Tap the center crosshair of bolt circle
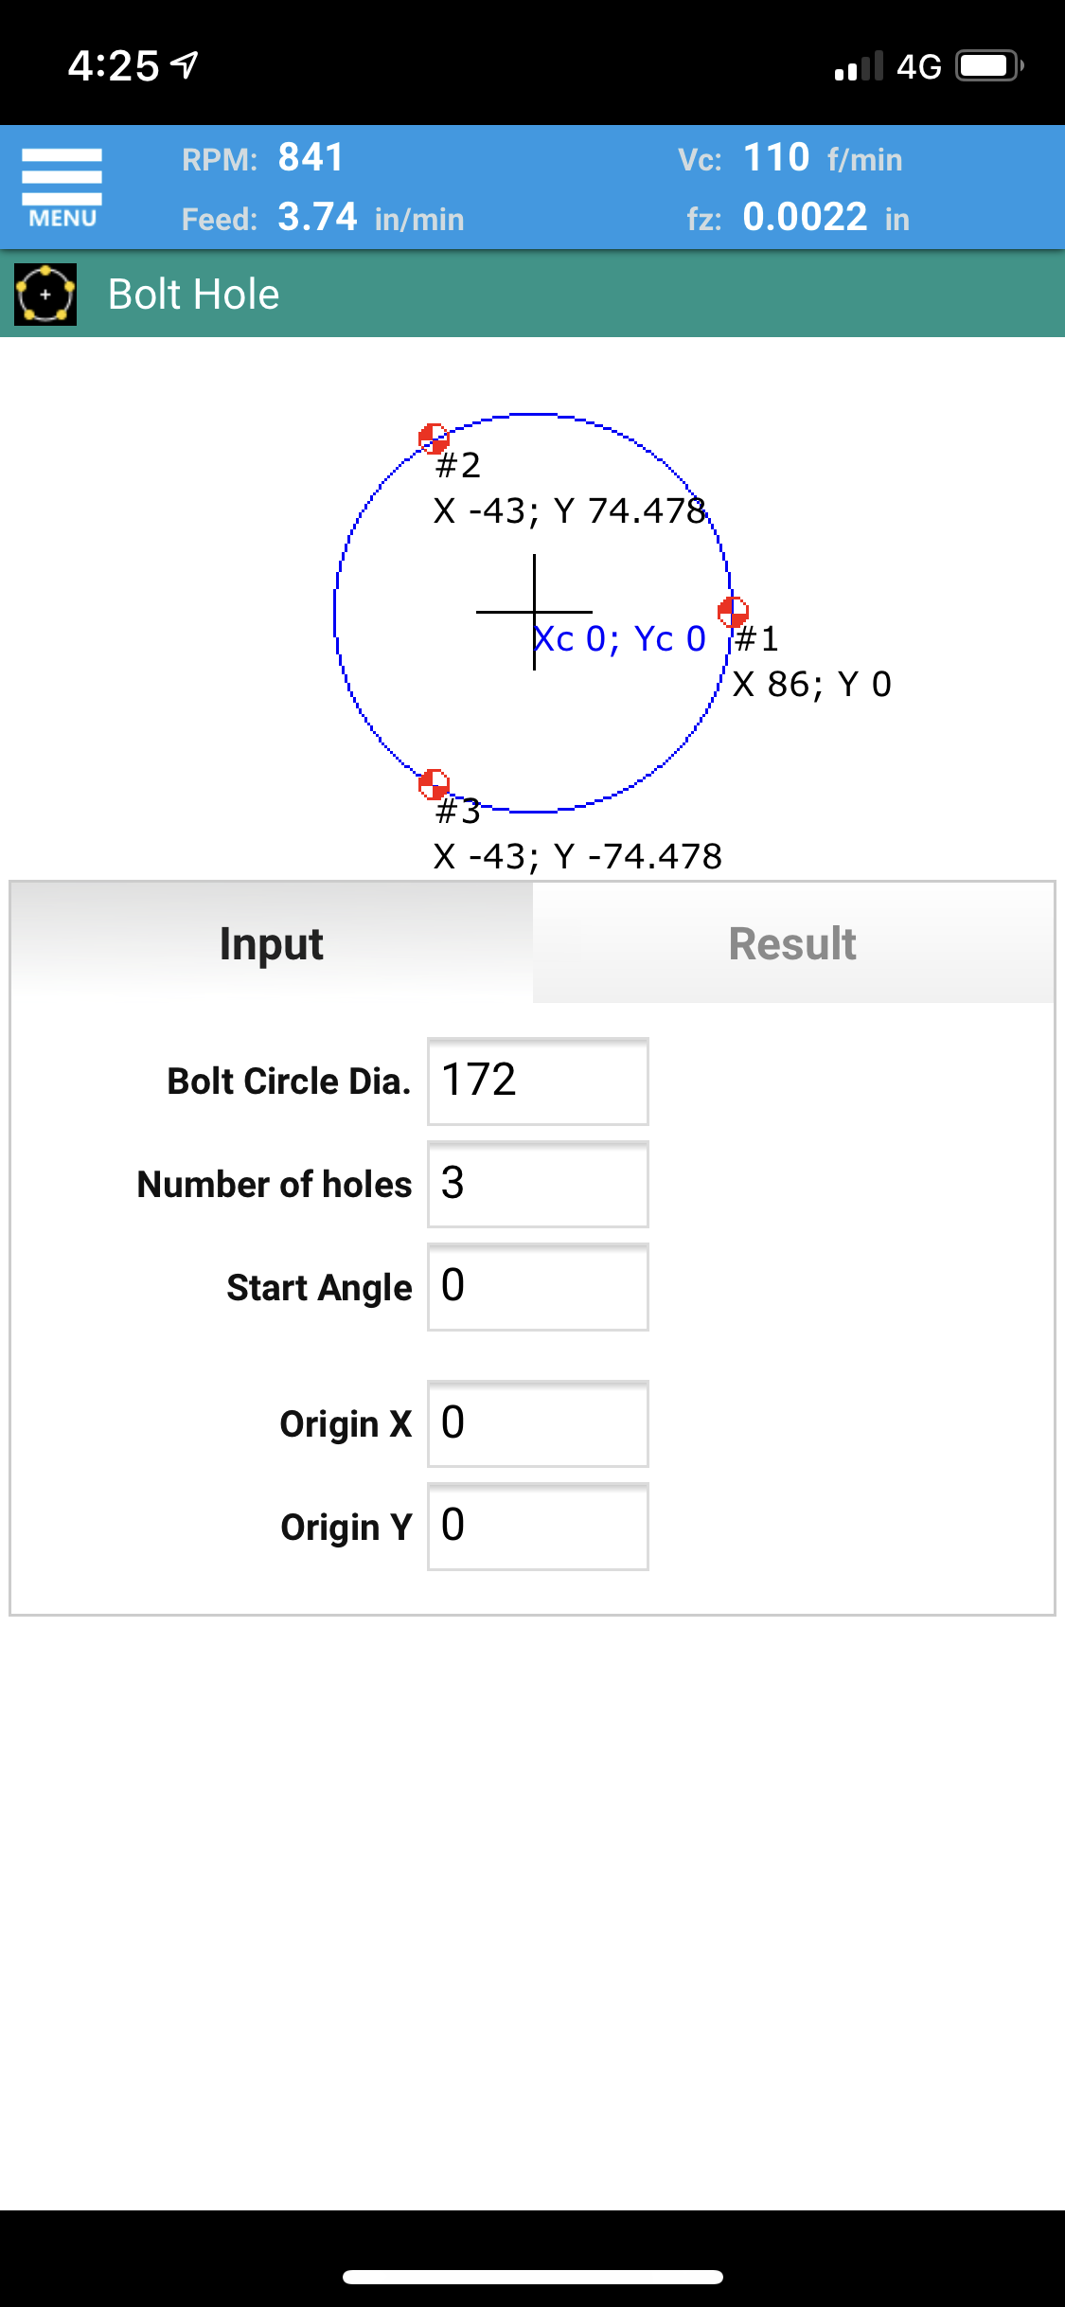 pos(534,612)
